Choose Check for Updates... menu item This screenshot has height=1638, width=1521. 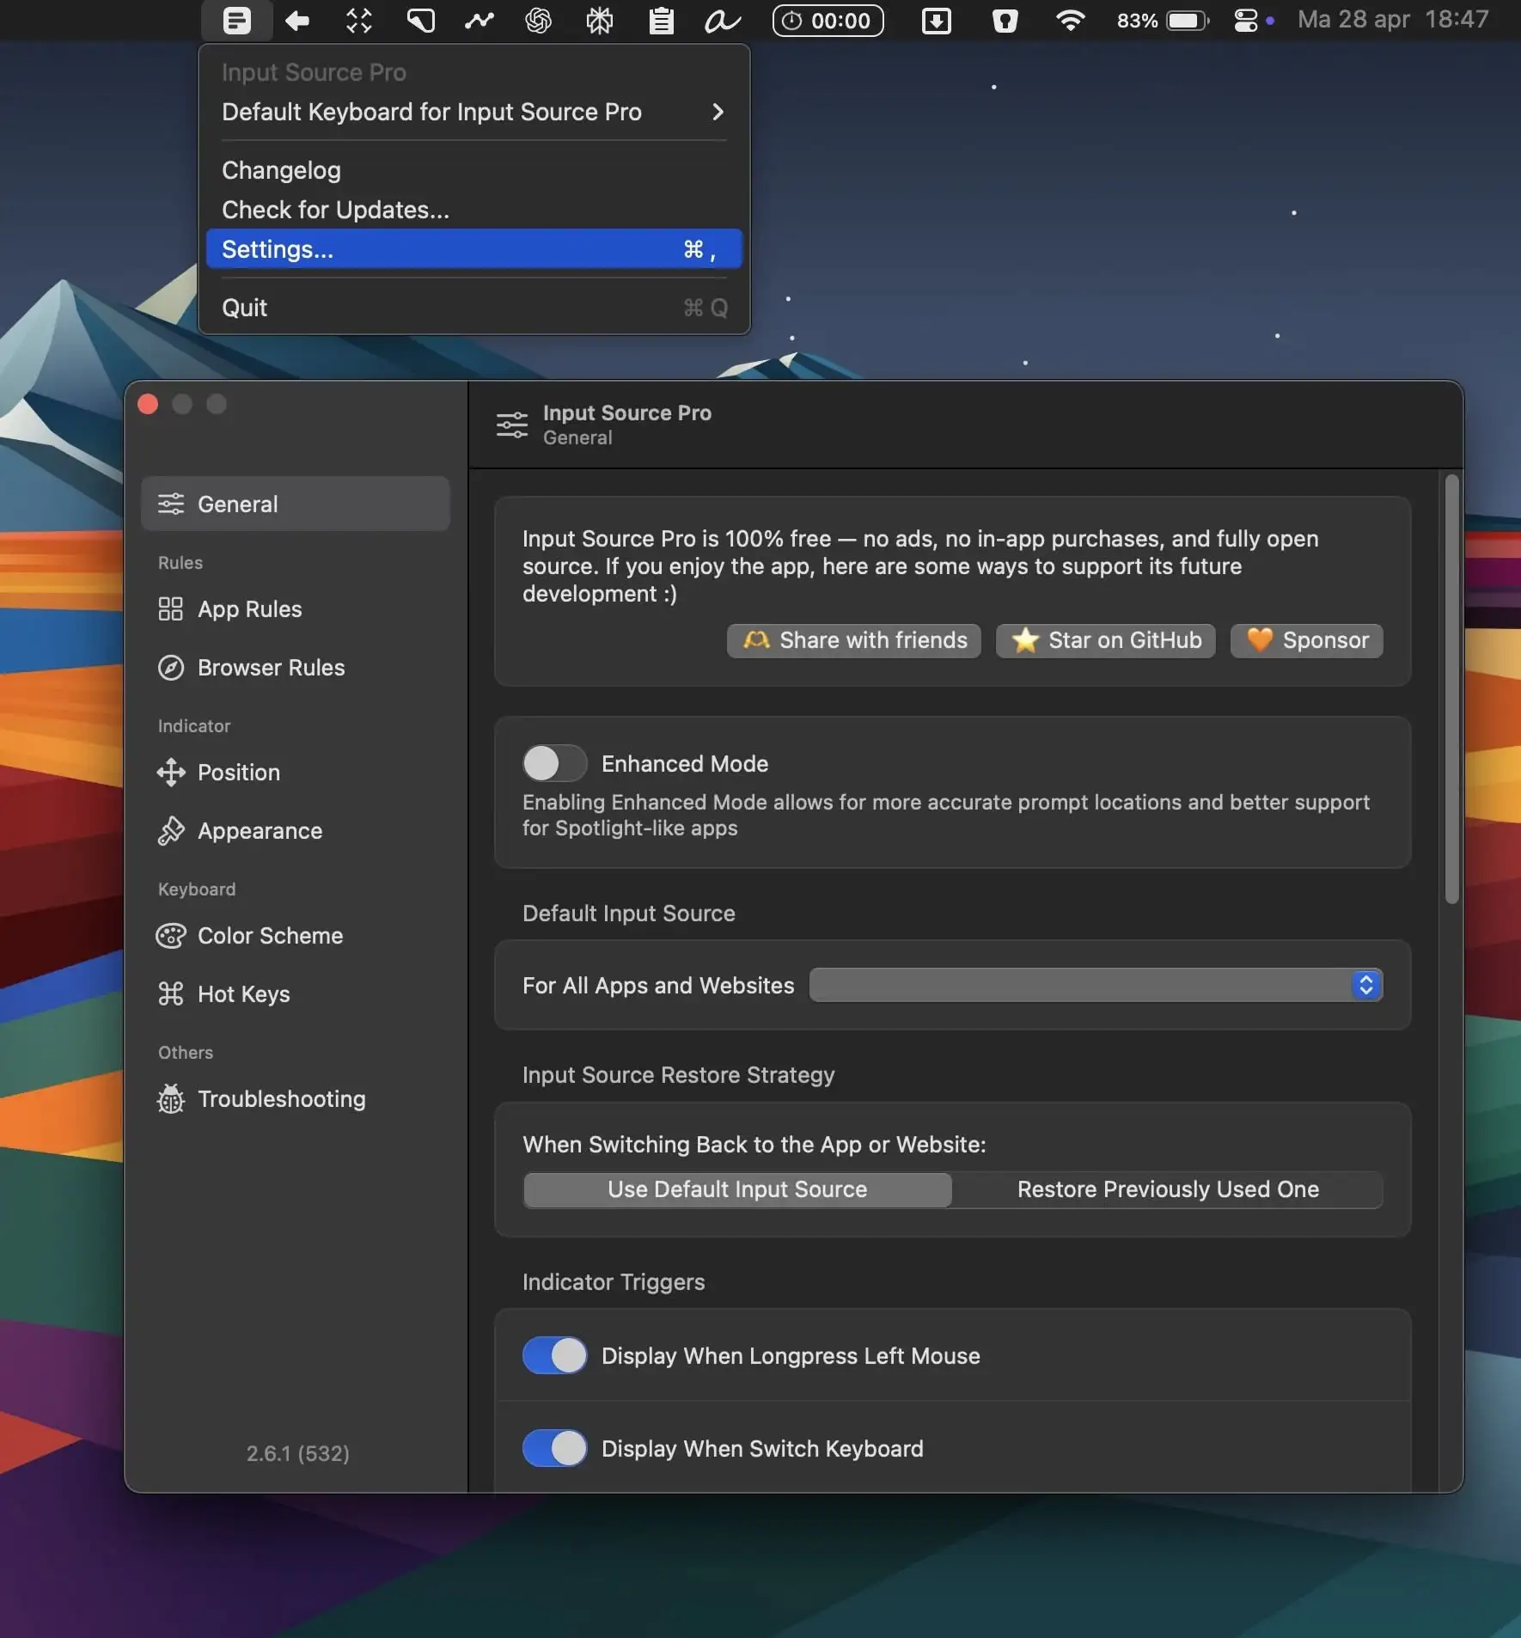(x=473, y=210)
